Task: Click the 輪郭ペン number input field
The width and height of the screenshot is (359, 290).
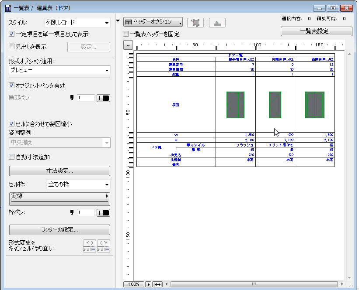Action: click(86, 98)
